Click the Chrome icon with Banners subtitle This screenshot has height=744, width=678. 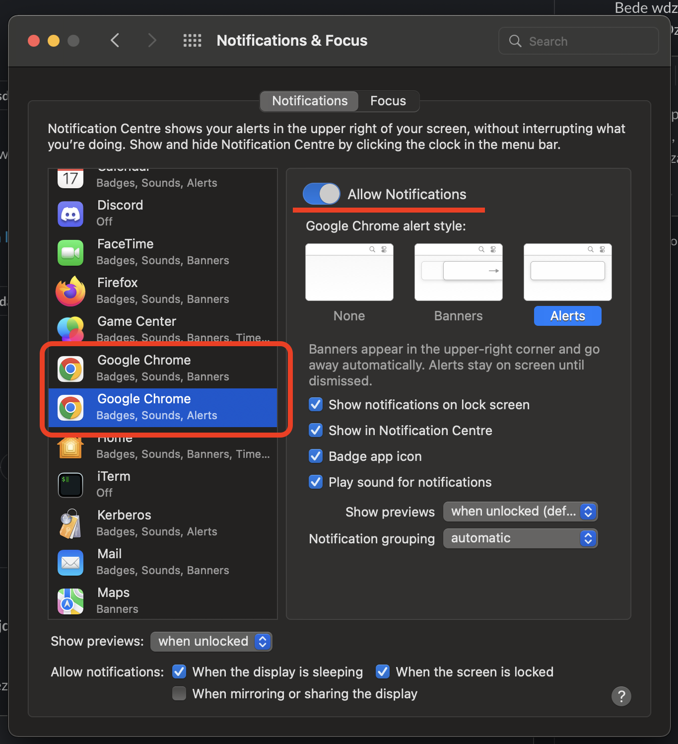[70, 369]
